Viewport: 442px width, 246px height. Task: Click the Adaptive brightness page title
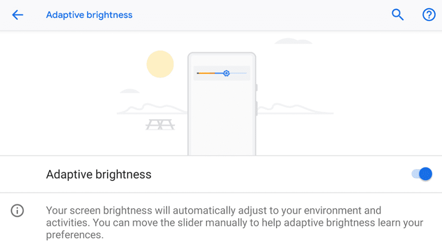tap(89, 15)
